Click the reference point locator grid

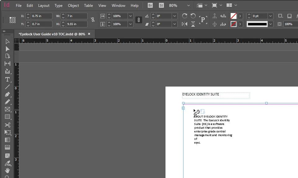point(12,20)
